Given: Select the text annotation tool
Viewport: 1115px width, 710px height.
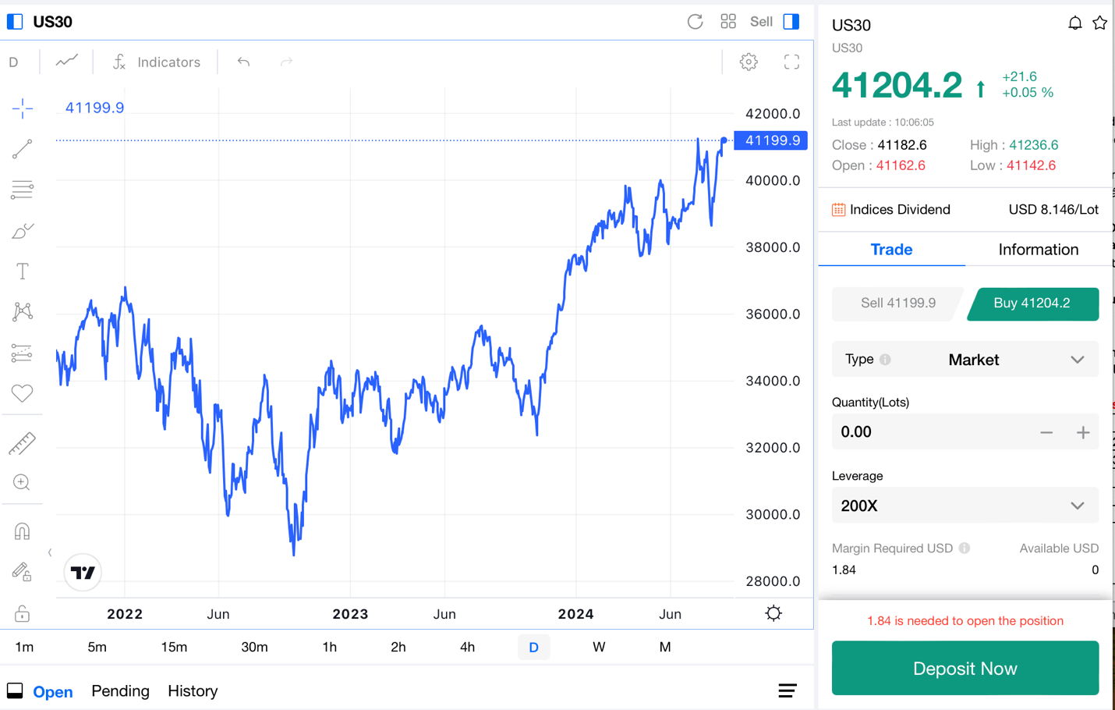Looking at the screenshot, I should [x=23, y=272].
